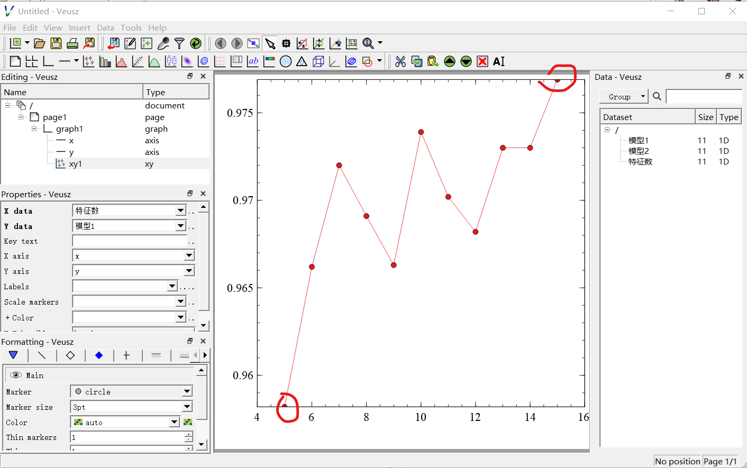Print the document via the printer icon
Viewport: 747px width, 468px height.
pos(73,43)
